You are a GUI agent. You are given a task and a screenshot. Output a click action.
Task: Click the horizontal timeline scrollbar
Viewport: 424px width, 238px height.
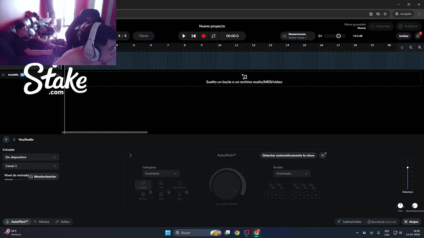[x=105, y=132]
